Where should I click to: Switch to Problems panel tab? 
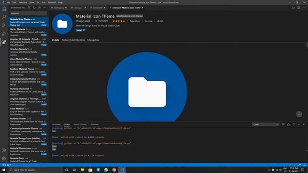pos(56,124)
